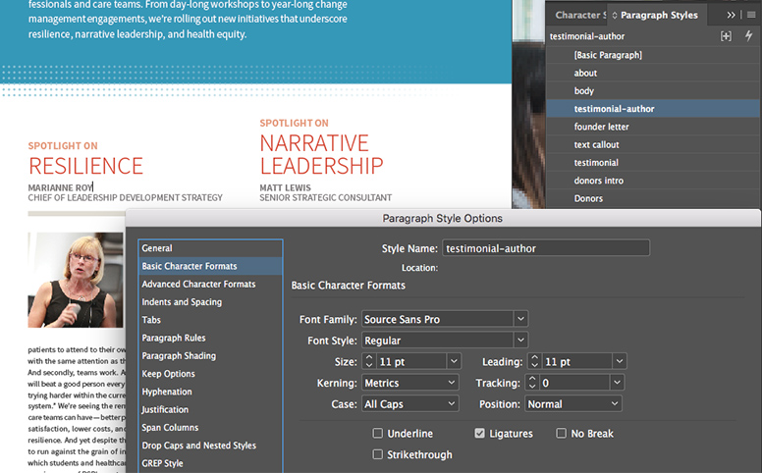Open Paragraph Rules category
Image resolution: width=762 pixels, height=473 pixels.
pos(210,338)
